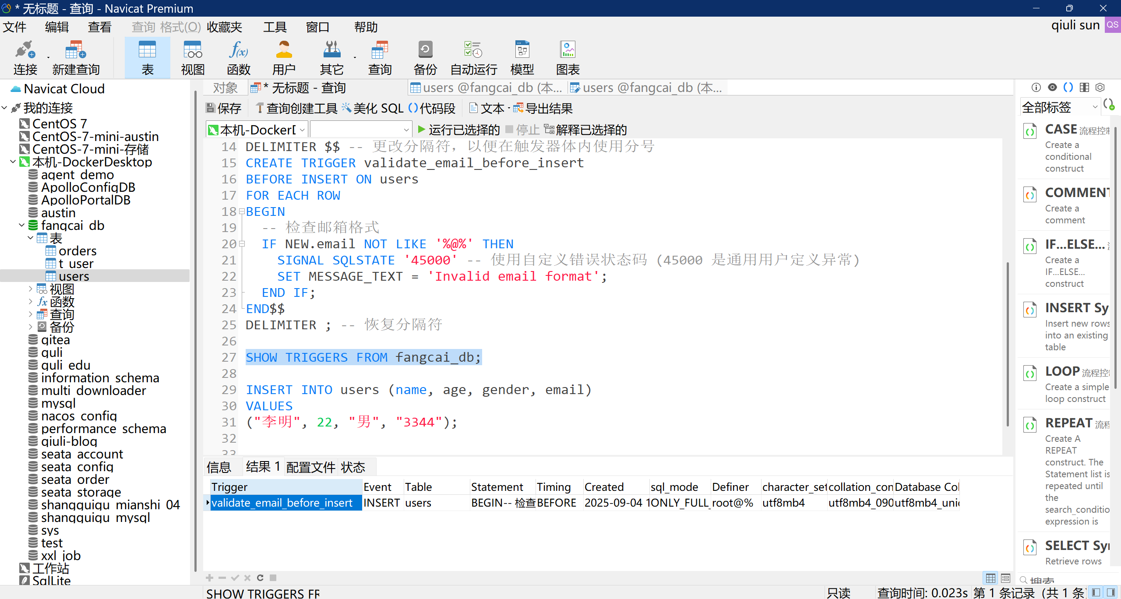Switch result pane to form view
The width and height of the screenshot is (1121, 599).
pyautogui.click(x=1006, y=578)
